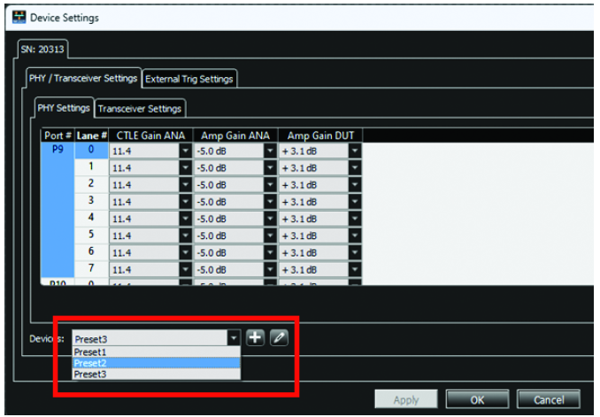Click the OK button

click(477, 400)
